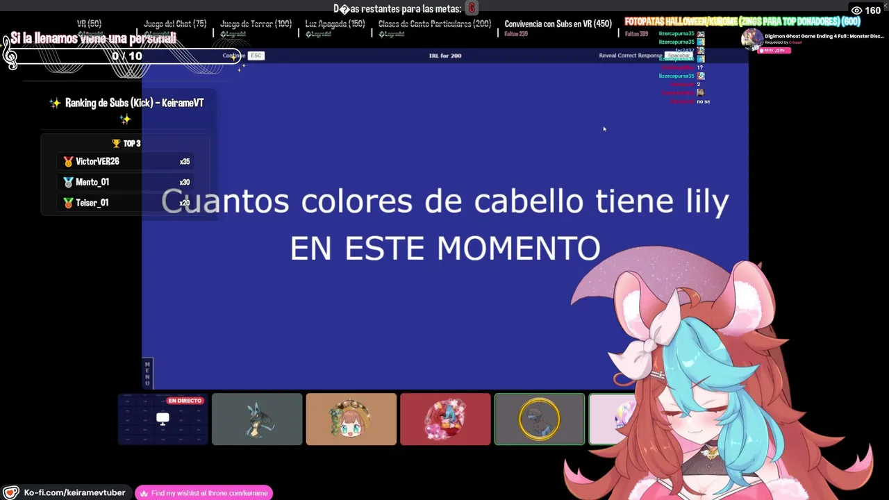Select the gold-ring avatar tile outlined in green
The width and height of the screenshot is (889, 500).
(540, 419)
